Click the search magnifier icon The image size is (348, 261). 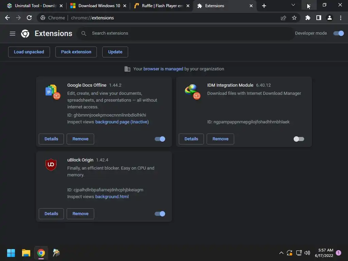pos(84,33)
